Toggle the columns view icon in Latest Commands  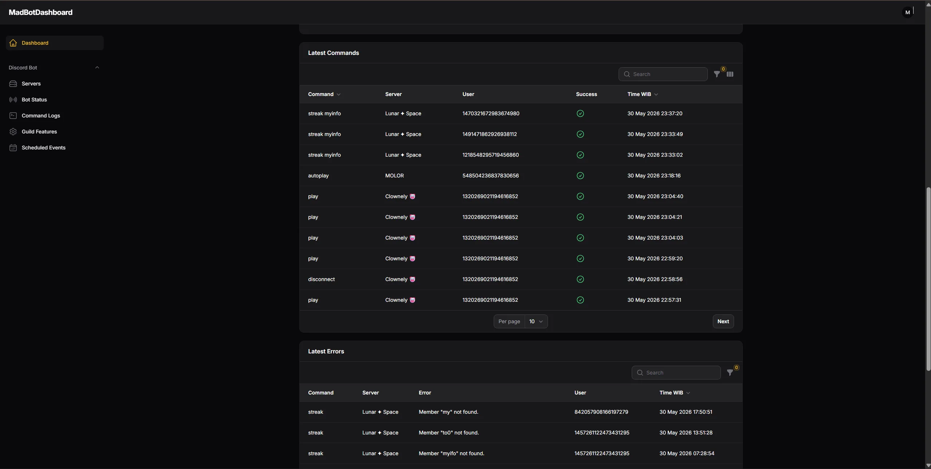click(x=730, y=74)
